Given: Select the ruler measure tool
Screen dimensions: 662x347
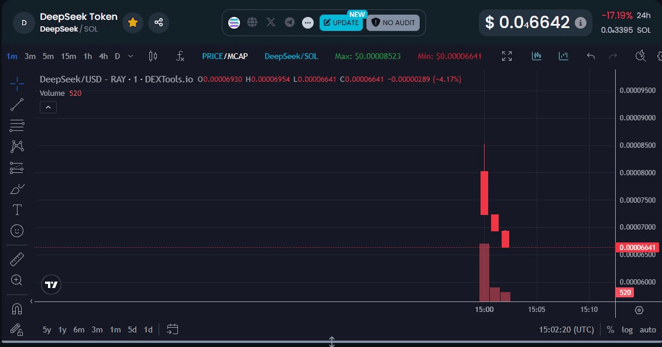Looking at the screenshot, I should click(x=17, y=259).
